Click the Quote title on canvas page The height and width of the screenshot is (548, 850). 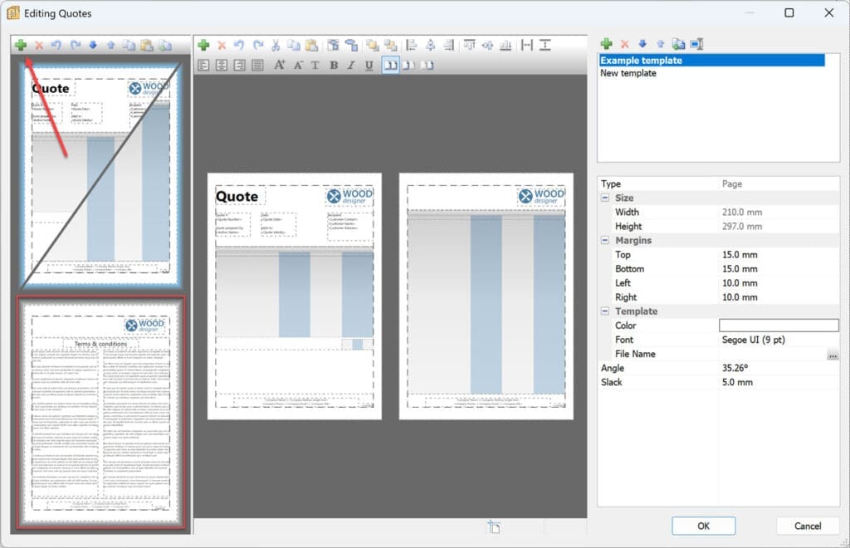click(237, 196)
